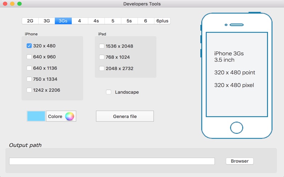
Task: Click the iPhone group label
Action: (31, 34)
